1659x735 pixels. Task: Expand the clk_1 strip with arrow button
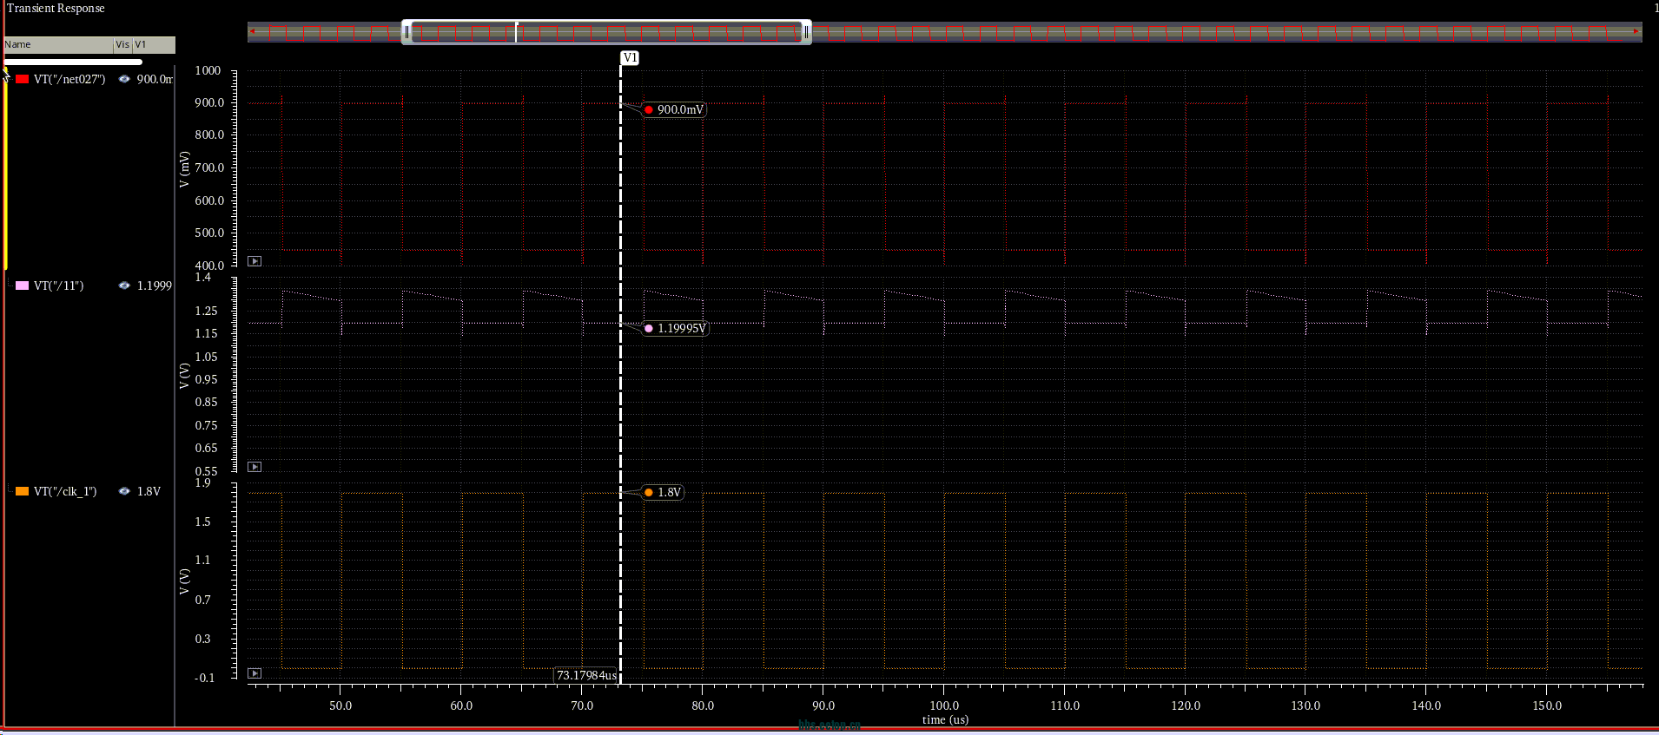[254, 673]
